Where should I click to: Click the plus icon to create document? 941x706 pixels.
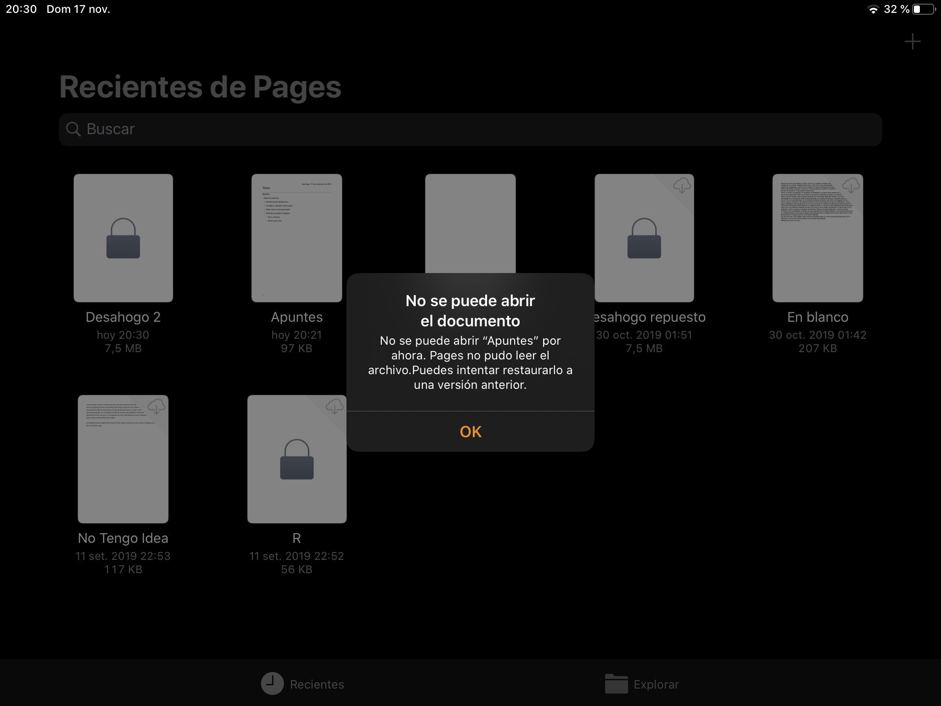pos(912,42)
